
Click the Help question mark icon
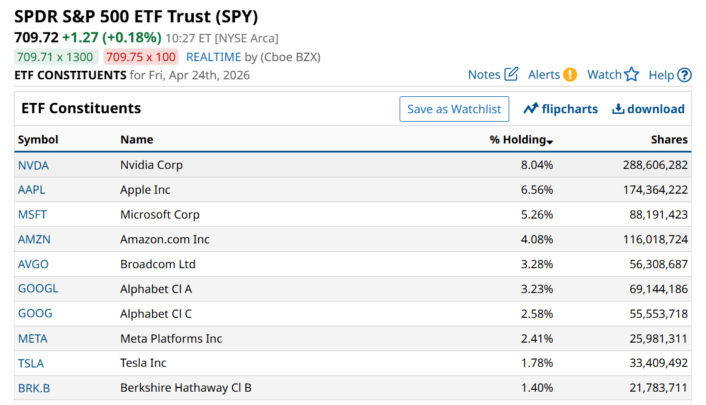[x=684, y=75]
